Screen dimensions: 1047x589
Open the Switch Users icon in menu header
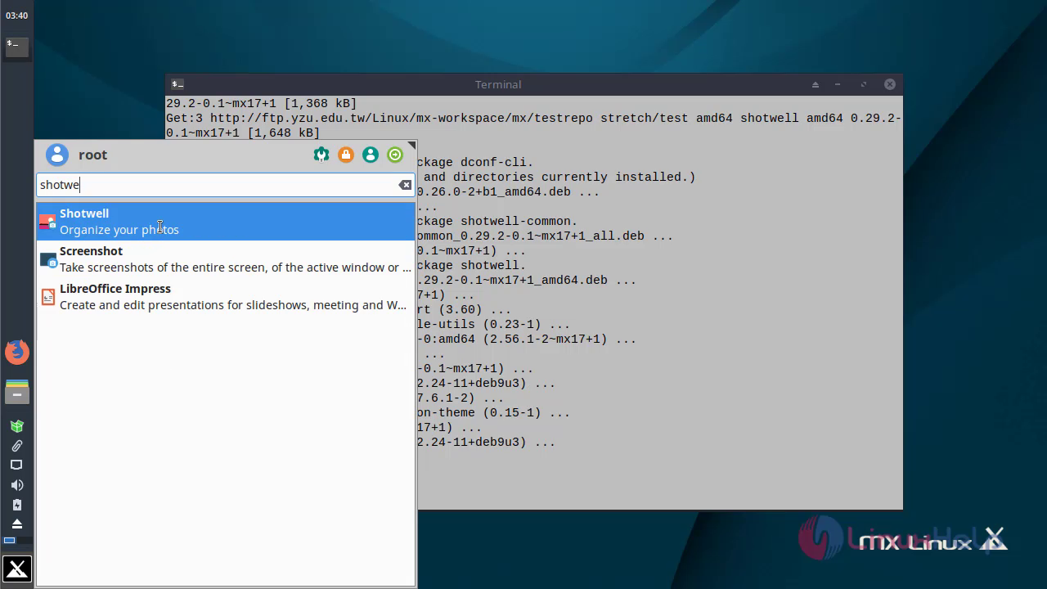(371, 155)
